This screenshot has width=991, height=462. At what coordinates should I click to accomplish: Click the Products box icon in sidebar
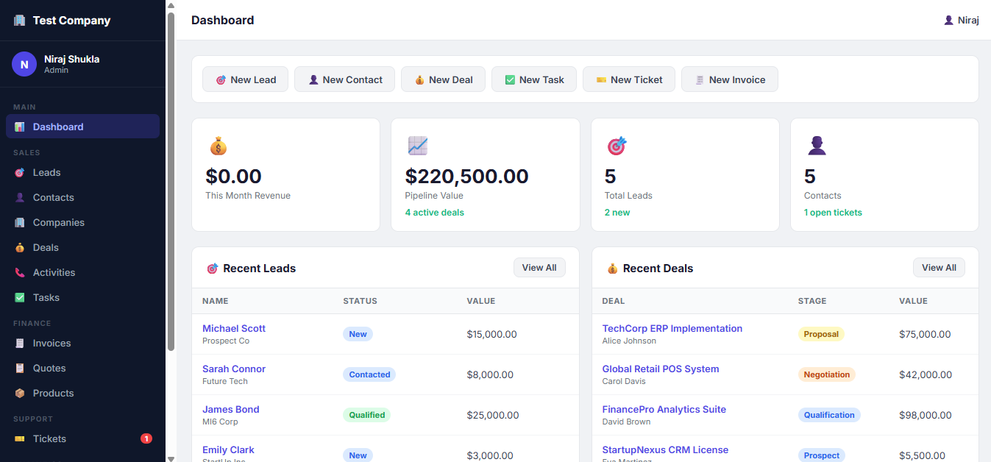[x=20, y=394]
